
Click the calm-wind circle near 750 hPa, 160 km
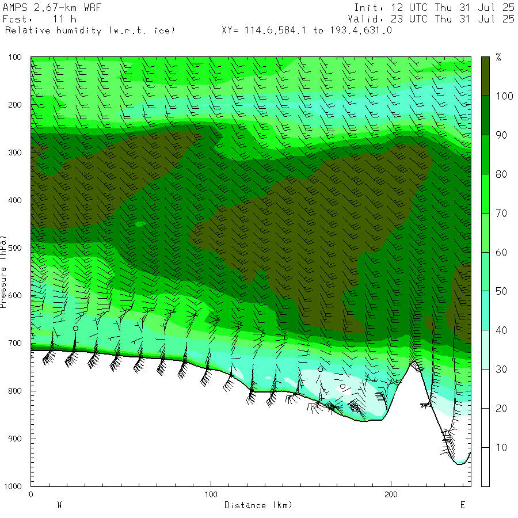coord(320,370)
